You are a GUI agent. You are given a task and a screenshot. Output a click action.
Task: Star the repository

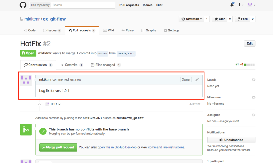[220, 19]
